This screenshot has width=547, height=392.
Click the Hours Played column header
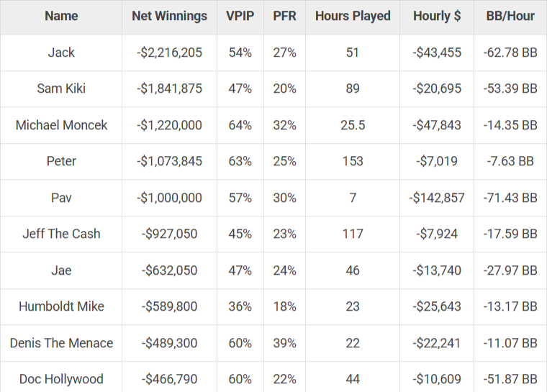[353, 16]
